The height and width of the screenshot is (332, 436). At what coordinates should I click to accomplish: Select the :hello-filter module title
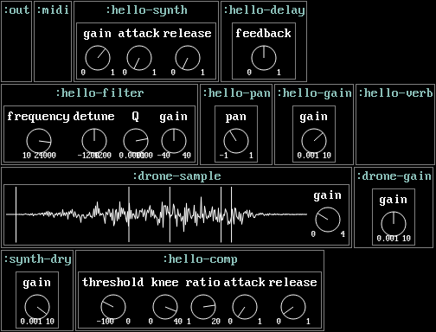pos(99,93)
